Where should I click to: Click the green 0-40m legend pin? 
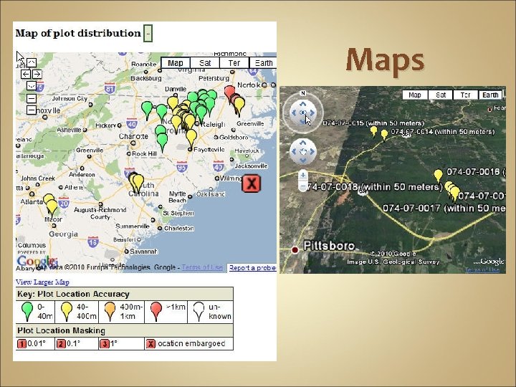(27, 311)
